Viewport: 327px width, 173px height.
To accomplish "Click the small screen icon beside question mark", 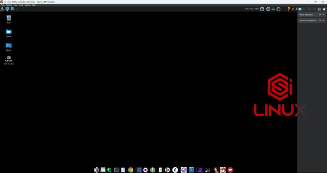I will (293, 9).
